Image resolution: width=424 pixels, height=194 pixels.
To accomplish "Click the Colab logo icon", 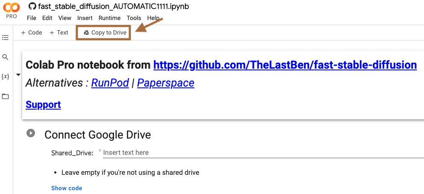I will tap(12, 8).
